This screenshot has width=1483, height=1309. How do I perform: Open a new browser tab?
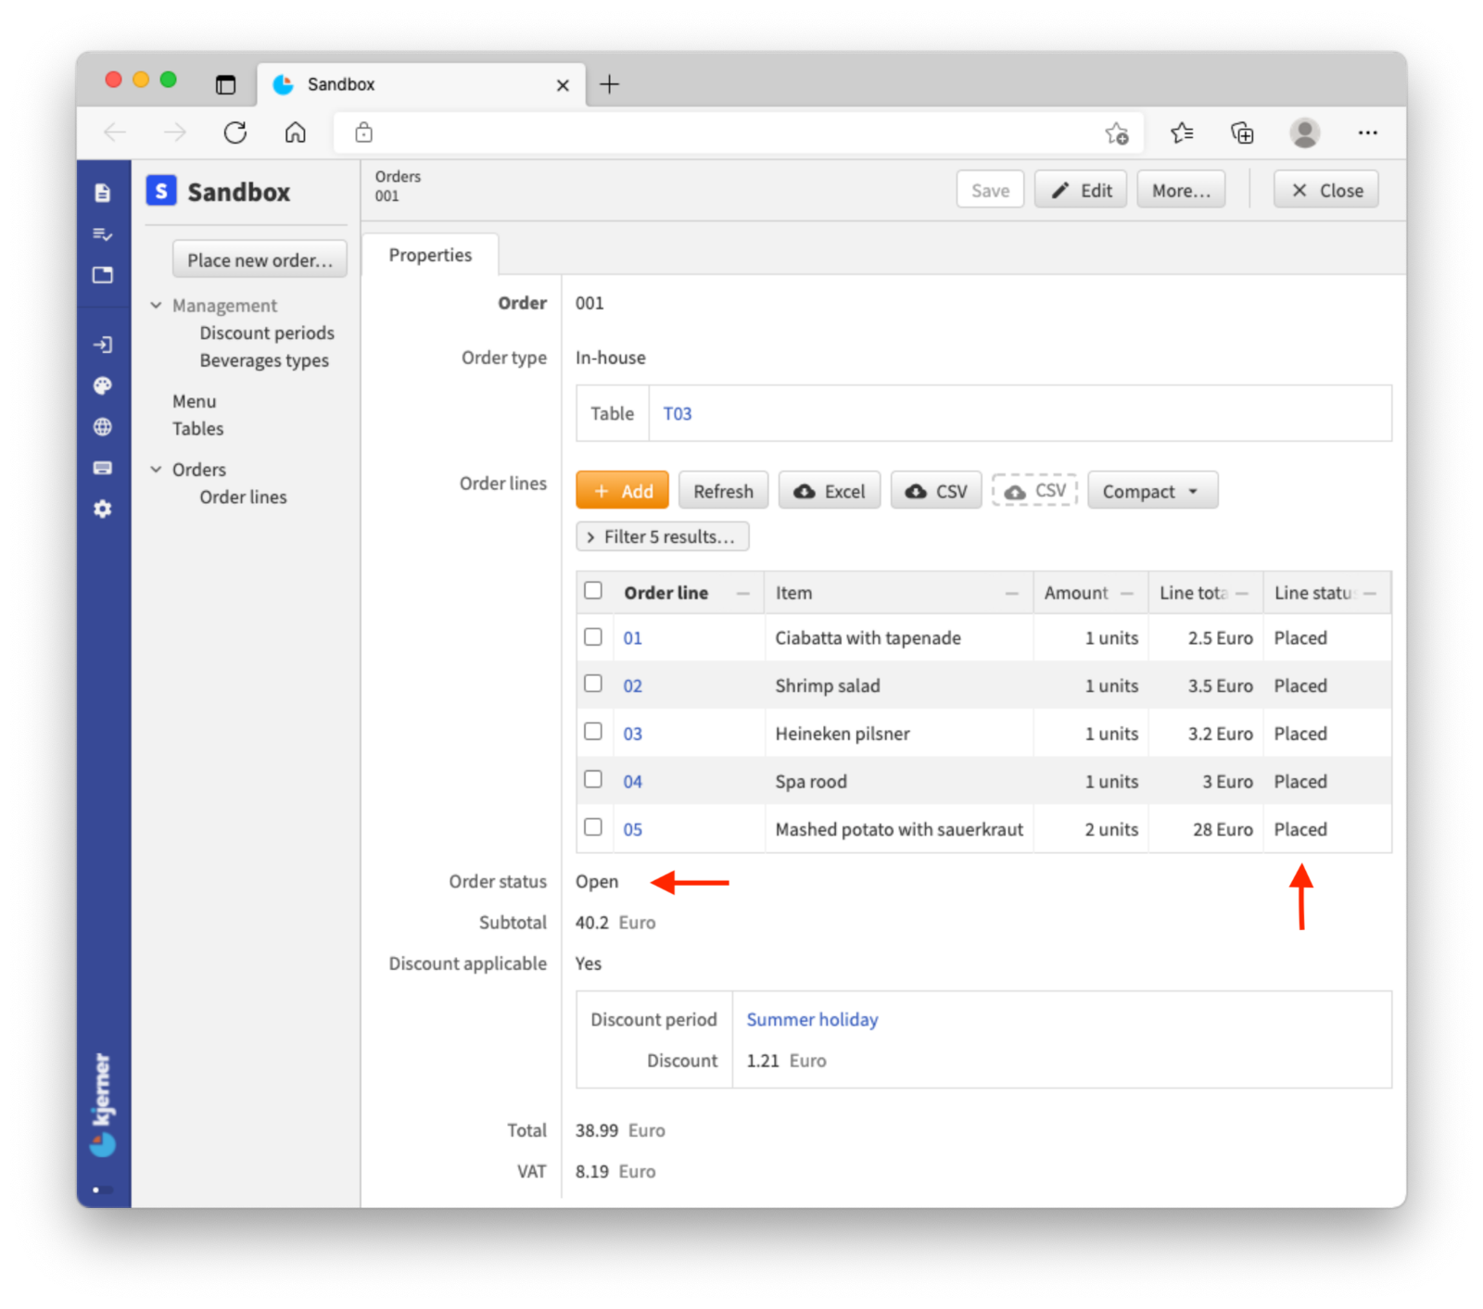(x=609, y=84)
